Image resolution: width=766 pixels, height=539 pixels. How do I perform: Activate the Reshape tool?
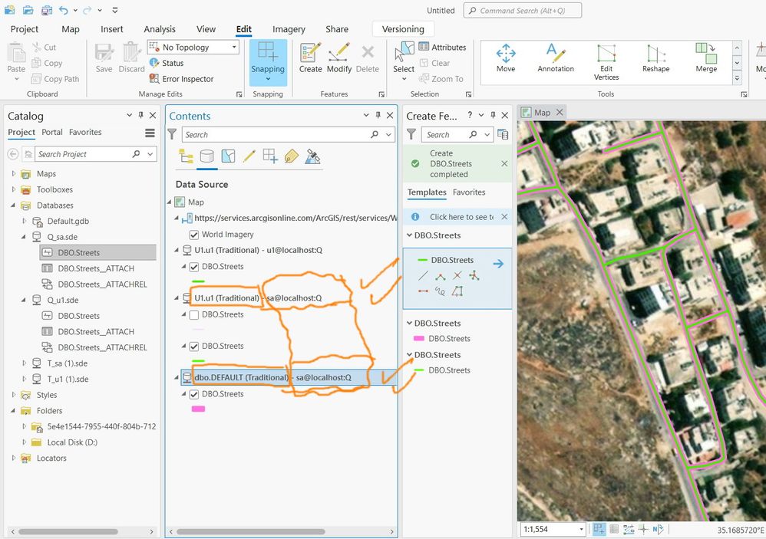[x=655, y=54]
